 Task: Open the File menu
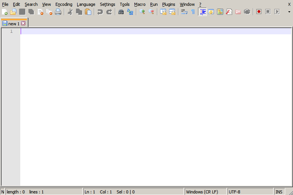[5, 4]
